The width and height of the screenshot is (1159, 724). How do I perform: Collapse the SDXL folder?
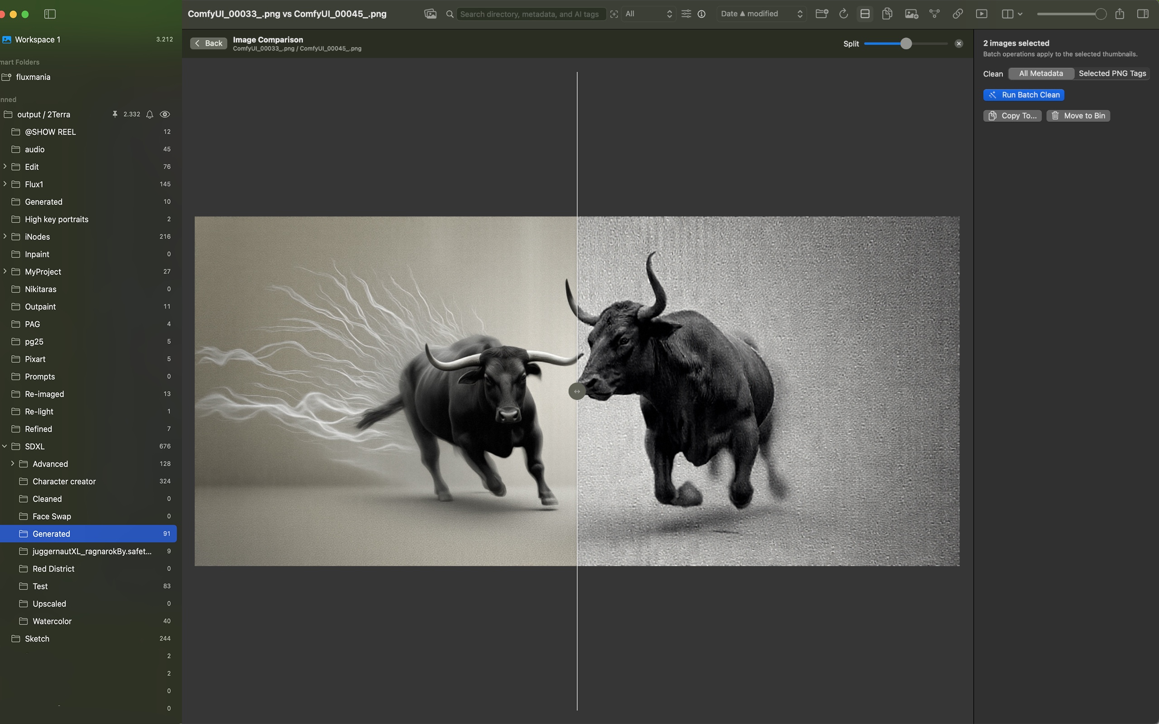coord(5,446)
